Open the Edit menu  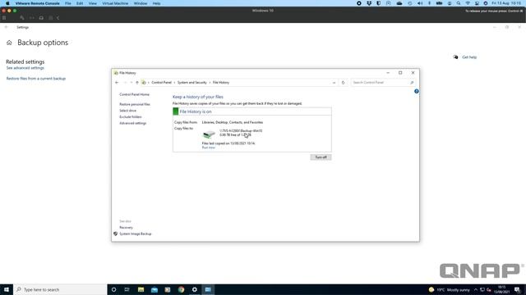pyautogui.click(x=80, y=3)
